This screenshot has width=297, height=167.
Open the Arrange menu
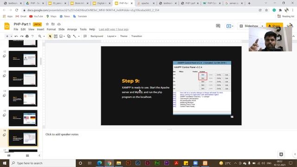pyautogui.click(x=72, y=29)
